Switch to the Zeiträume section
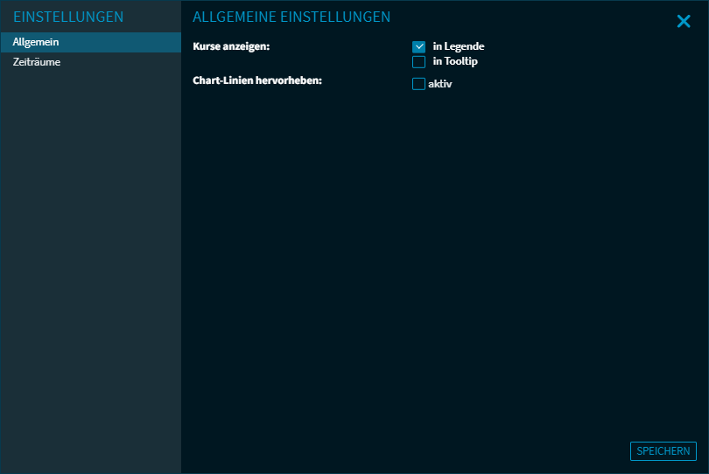 tap(36, 62)
